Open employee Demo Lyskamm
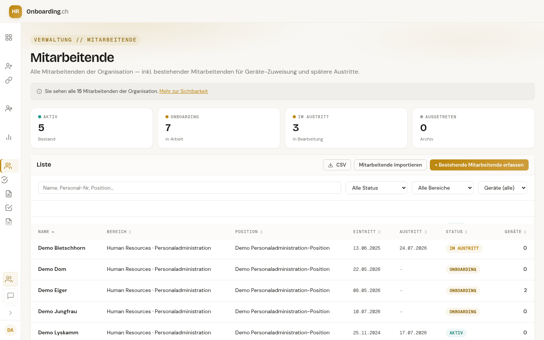 [58, 333]
